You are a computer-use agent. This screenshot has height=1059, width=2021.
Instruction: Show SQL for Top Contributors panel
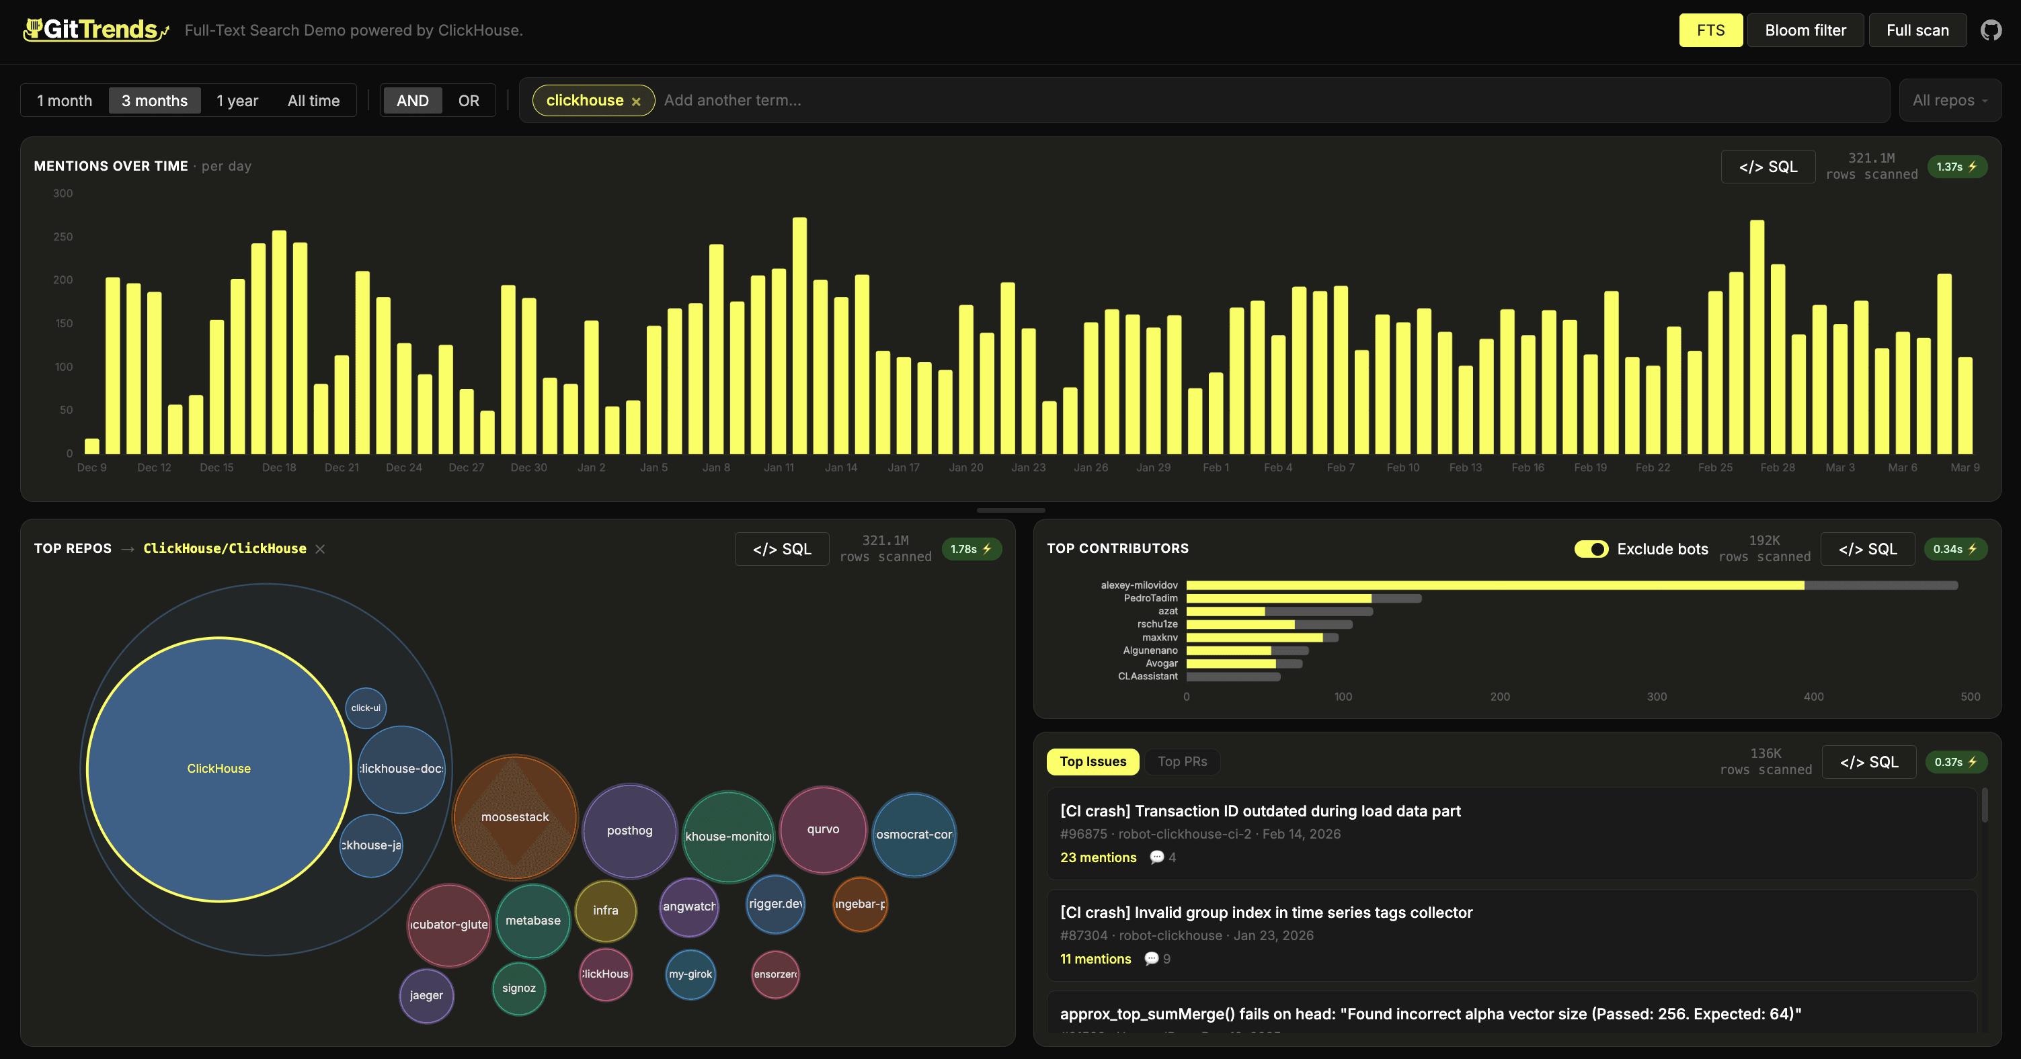click(1867, 549)
